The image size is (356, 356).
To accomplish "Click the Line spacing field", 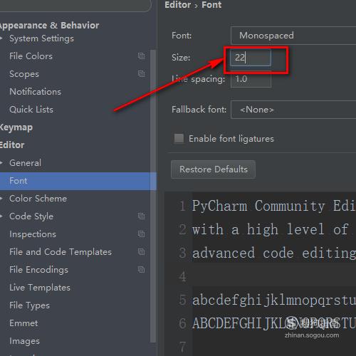I will pos(251,79).
